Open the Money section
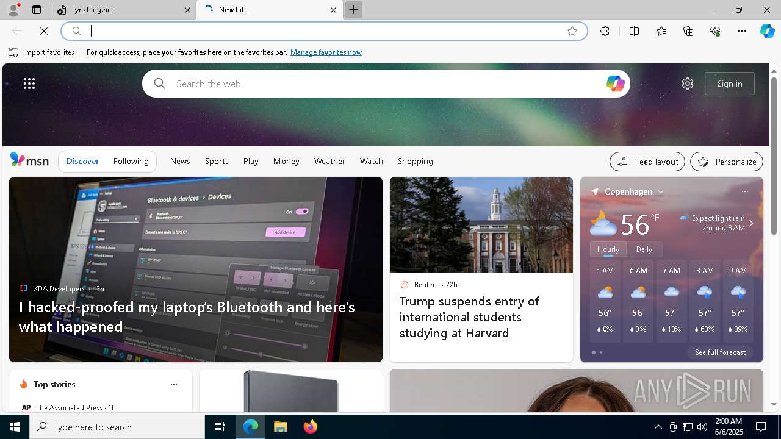 click(286, 161)
